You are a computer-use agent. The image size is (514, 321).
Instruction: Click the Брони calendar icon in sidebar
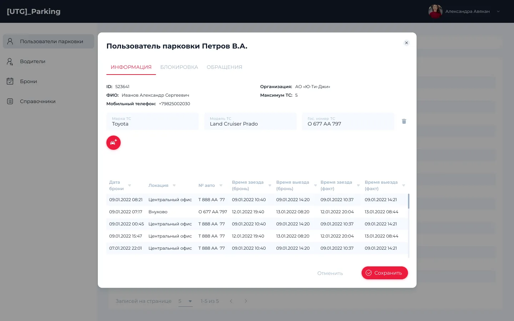pyautogui.click(x=10, y=81)
